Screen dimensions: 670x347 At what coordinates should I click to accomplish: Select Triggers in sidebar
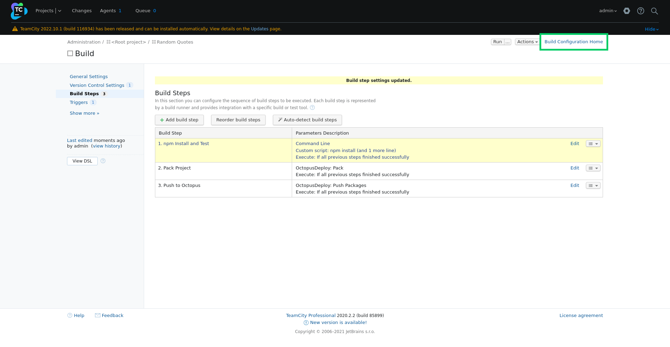tap(79, 103)
